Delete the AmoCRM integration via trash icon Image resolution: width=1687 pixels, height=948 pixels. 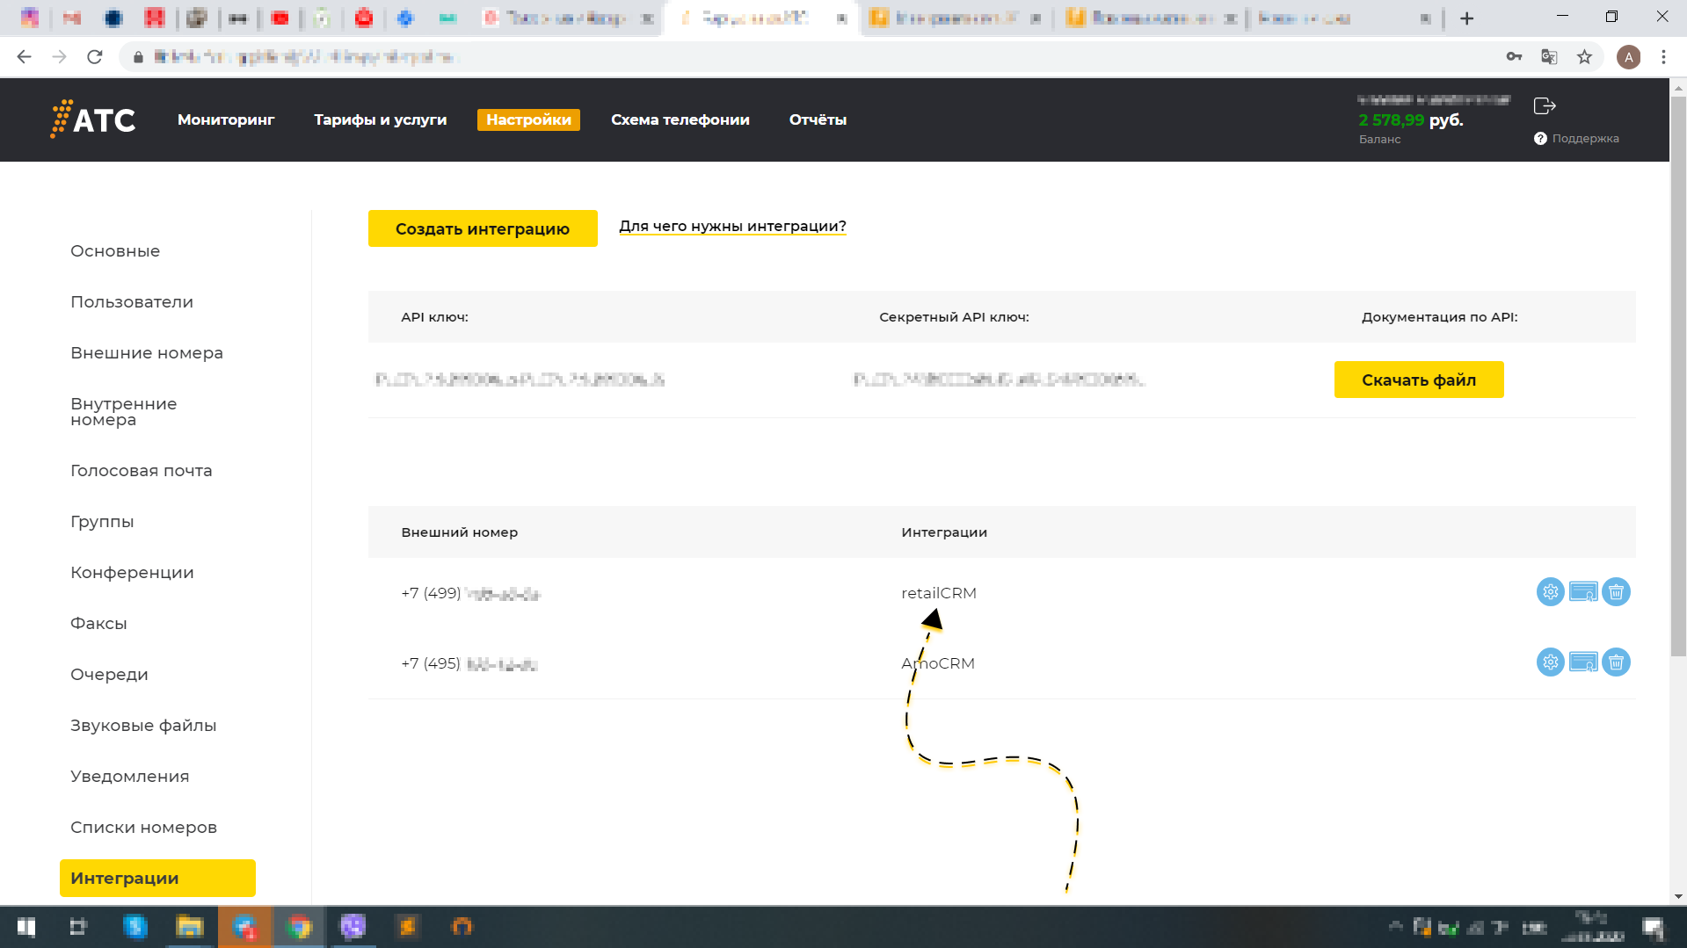click(1616, 662)
